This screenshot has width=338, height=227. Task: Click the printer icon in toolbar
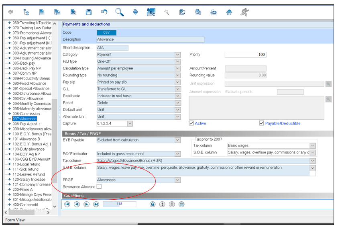pyautogui.click(x=214, y=12)
